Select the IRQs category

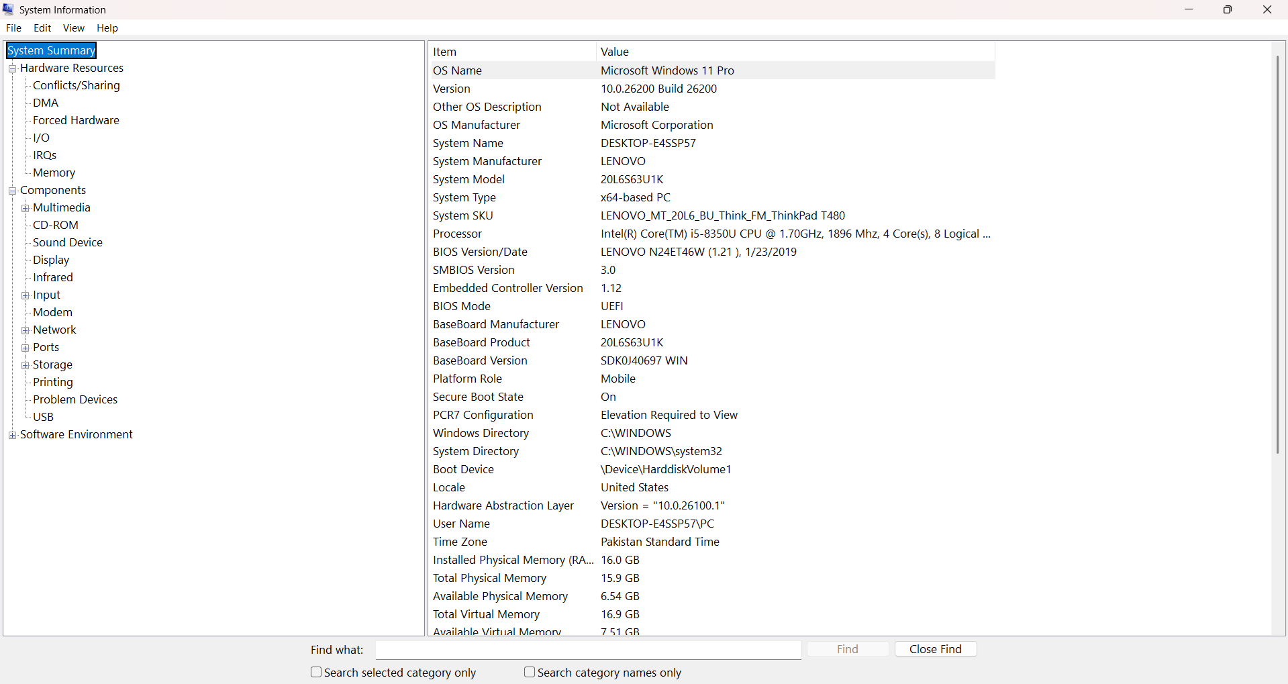pos(44,155)
